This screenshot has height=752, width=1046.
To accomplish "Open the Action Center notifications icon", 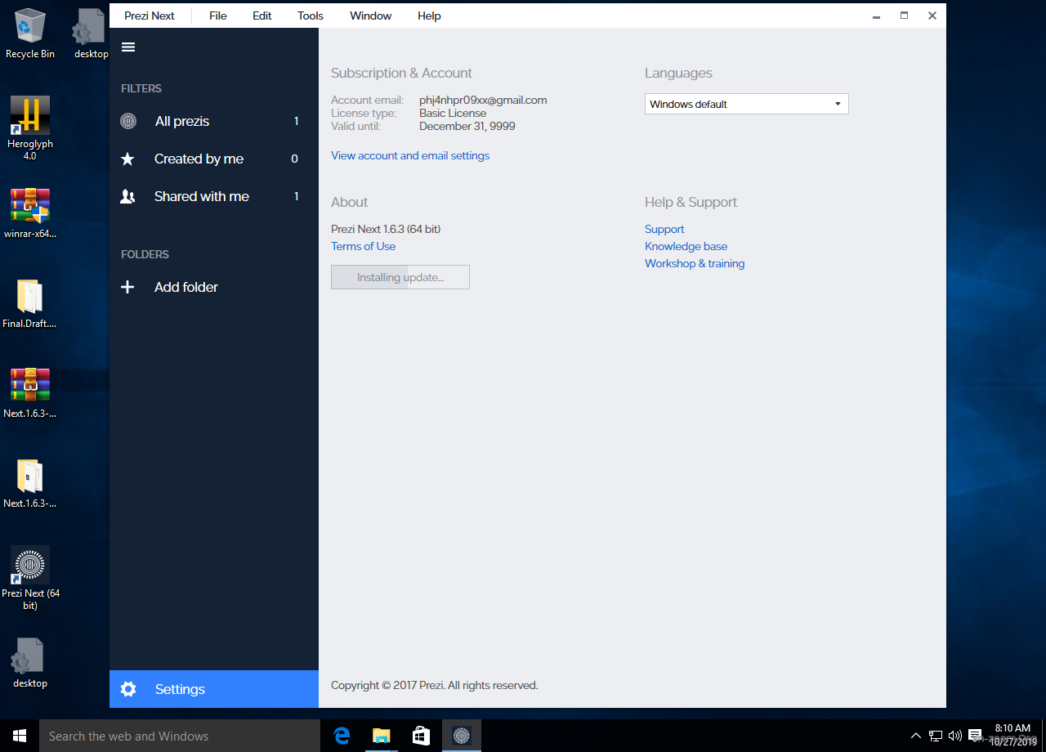I will (975, 736).
